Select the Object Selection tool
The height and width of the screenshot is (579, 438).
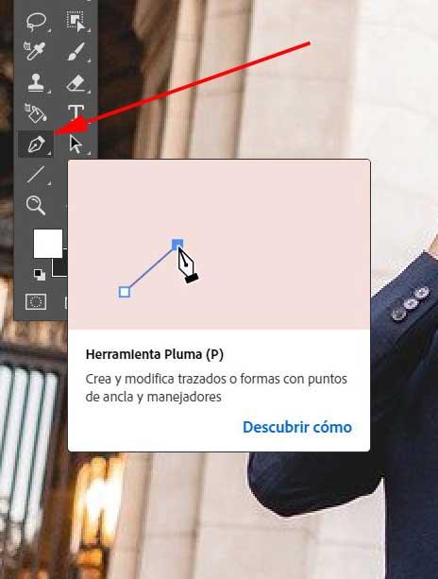click(x=76, y=22)
